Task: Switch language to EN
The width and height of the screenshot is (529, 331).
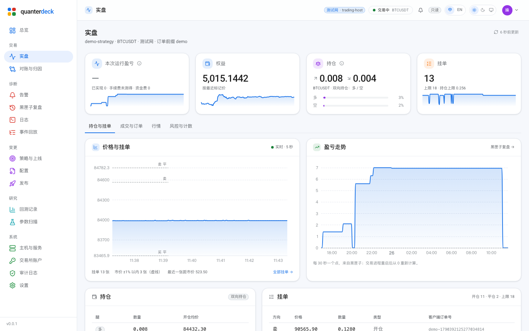Action: click(460, 10)
